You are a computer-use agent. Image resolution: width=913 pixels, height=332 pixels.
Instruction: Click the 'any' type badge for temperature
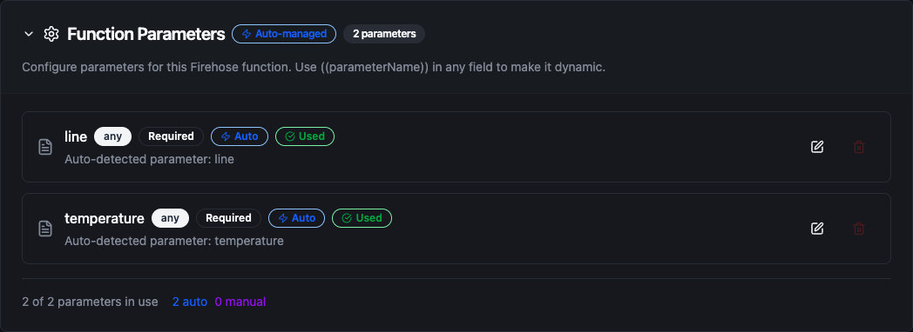[170, 218]
